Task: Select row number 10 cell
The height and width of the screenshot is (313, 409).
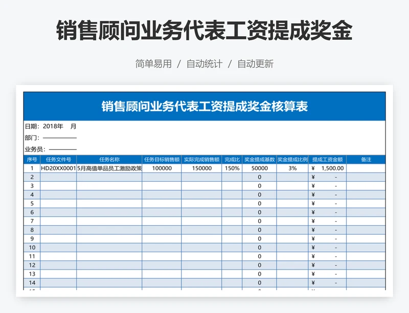Action: pos(32,248)
